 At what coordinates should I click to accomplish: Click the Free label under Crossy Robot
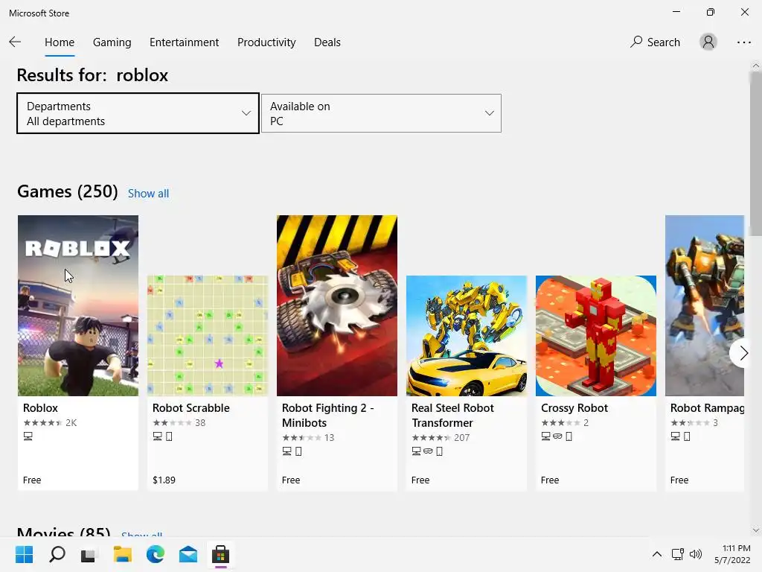550,480
